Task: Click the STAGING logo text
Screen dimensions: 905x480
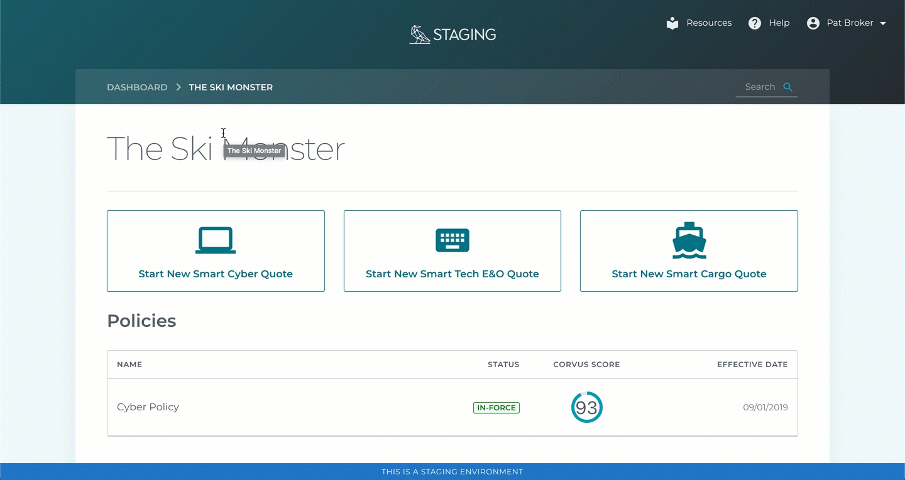Action: click(464, 35)
